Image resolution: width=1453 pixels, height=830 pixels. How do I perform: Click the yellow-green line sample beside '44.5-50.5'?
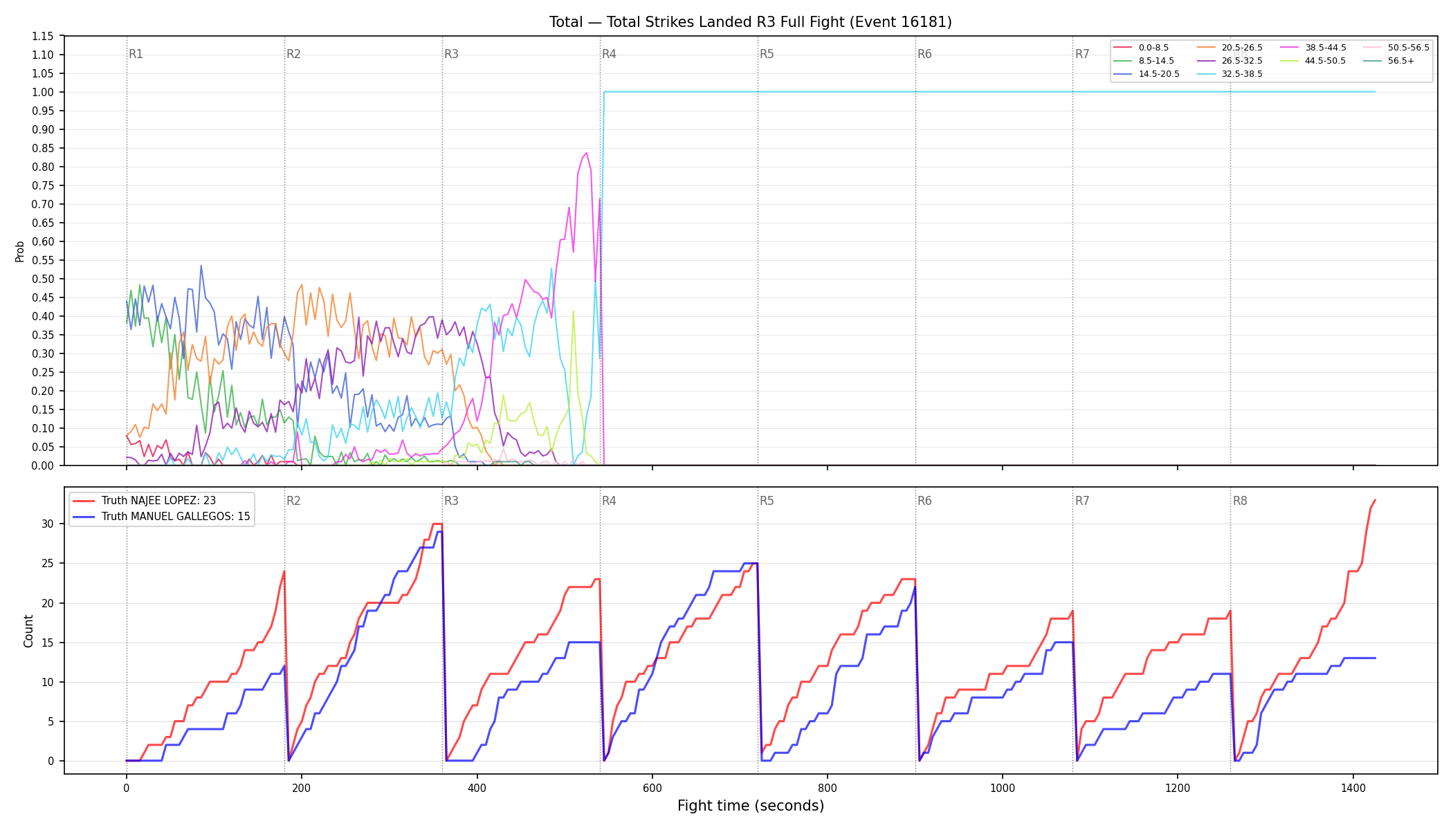point(1290,61)
